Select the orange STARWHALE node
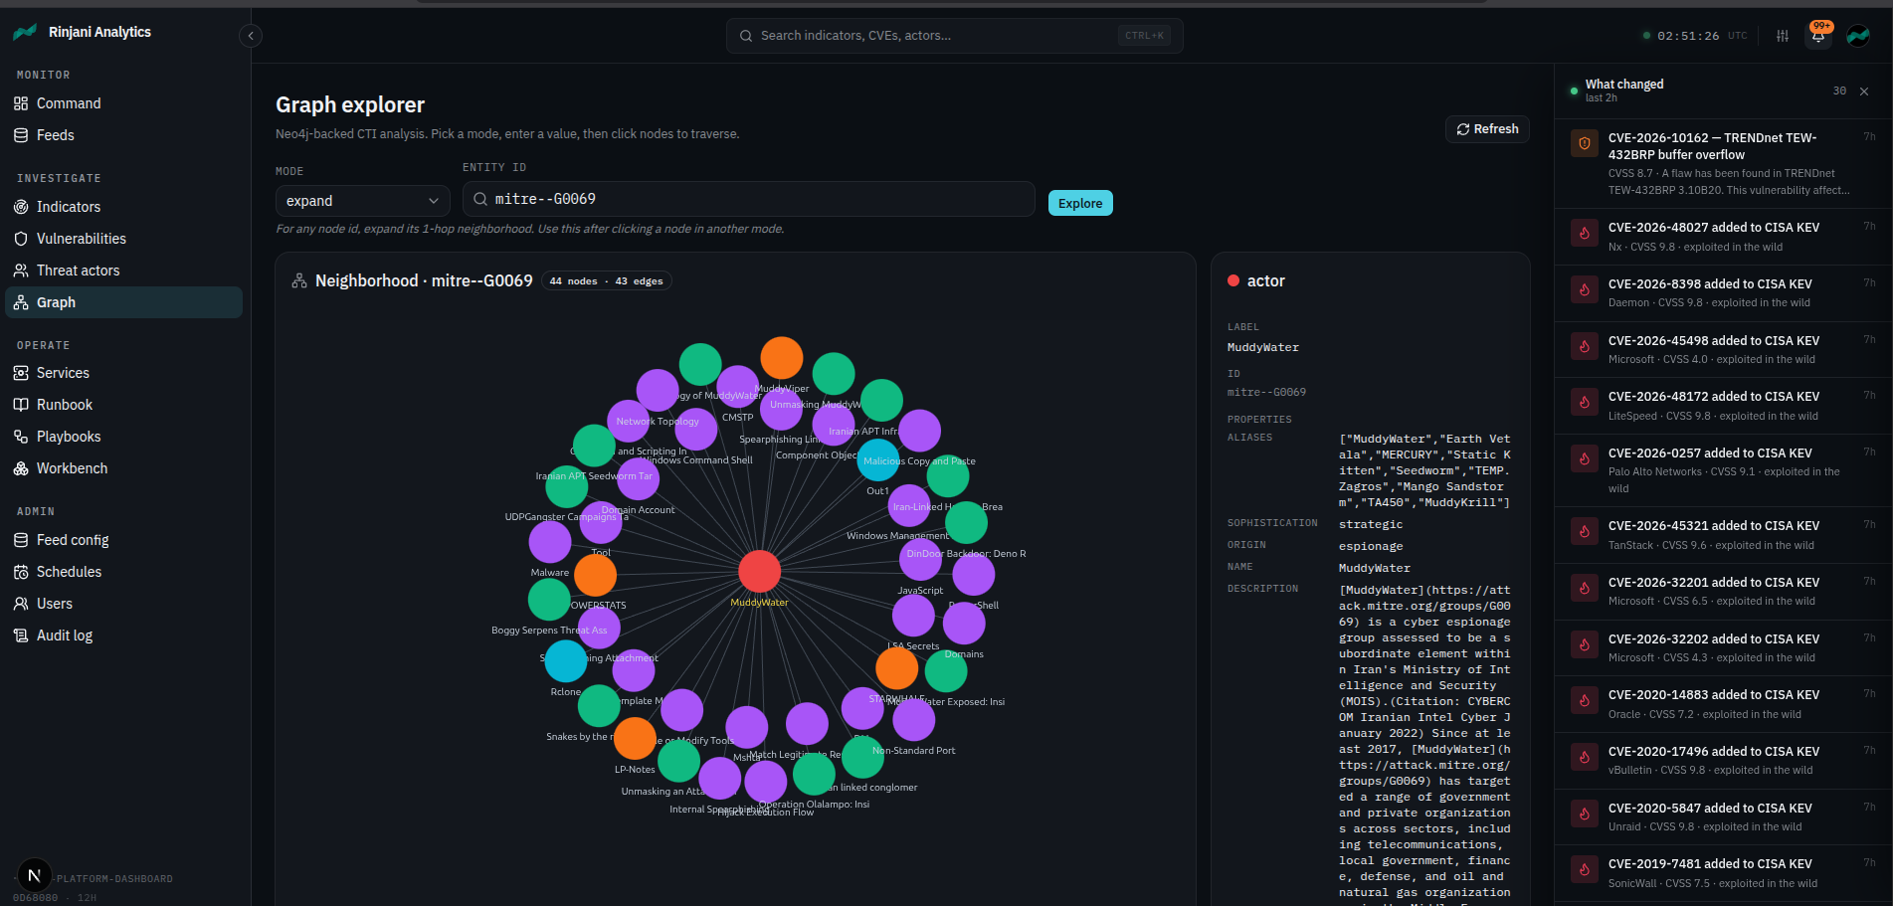Screen dimensions: 1893x906 896,668
